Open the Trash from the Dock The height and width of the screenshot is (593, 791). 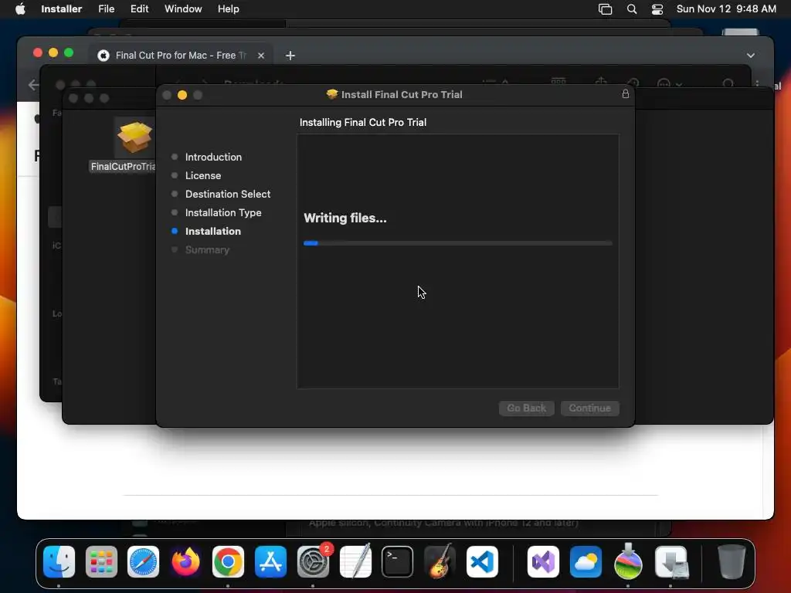click(732, 561)
